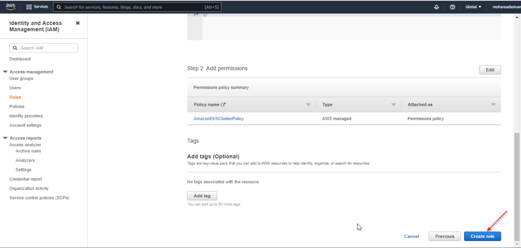Open Archive rules page
This screenshot has width=521, height=248.
tap(28, 151)
